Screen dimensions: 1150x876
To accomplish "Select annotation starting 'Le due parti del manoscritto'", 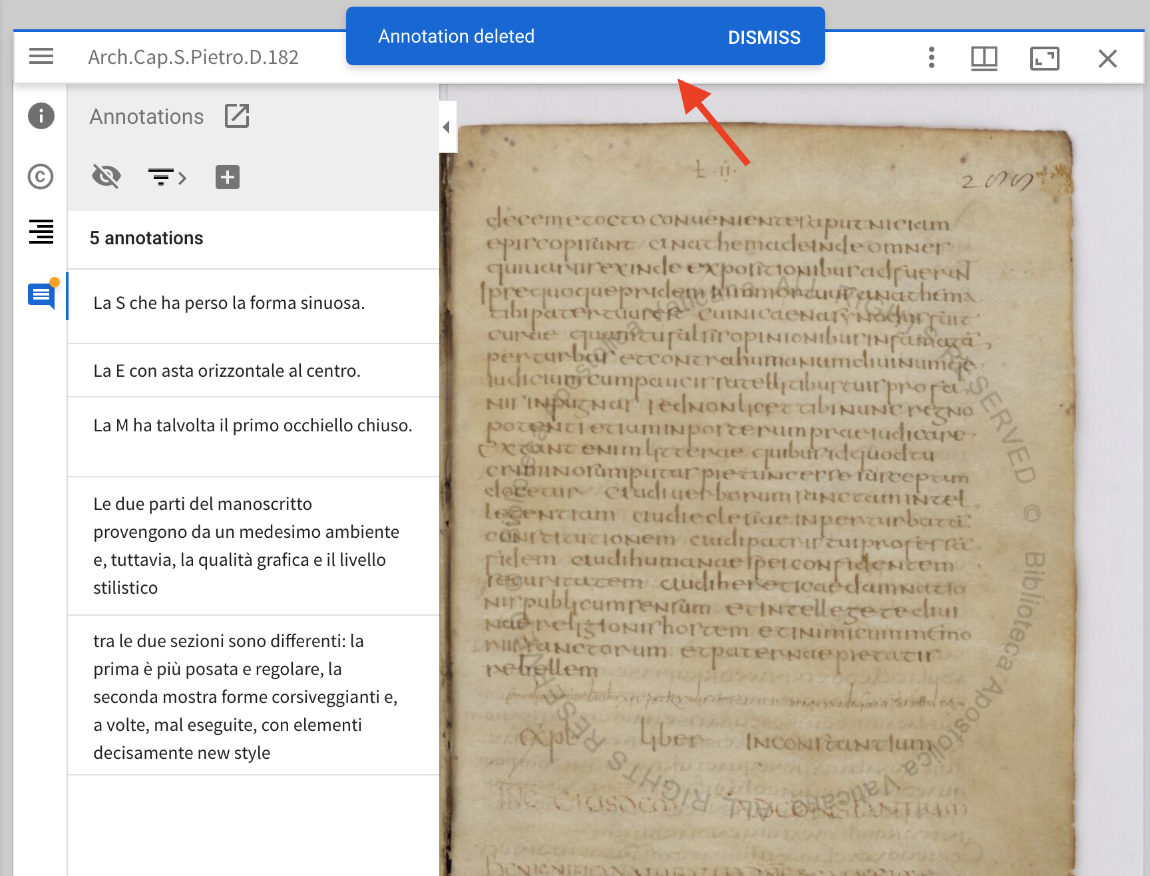I will pos(254,546).
